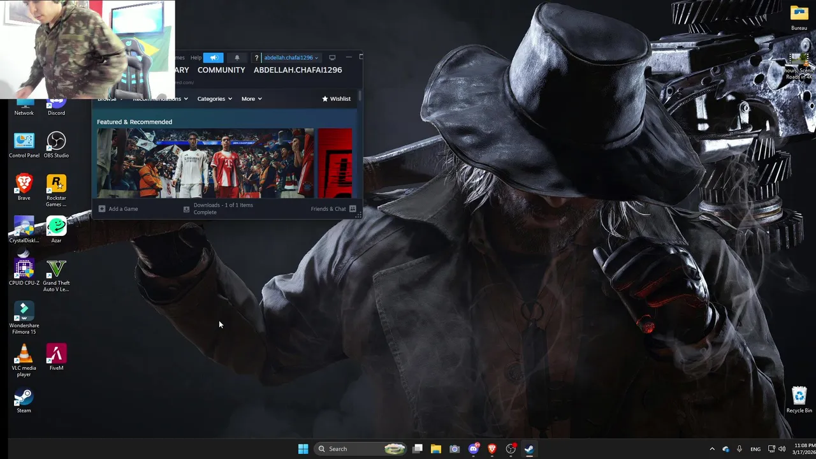
Task: Show hidden system tray icons
Action: [712, 449]
